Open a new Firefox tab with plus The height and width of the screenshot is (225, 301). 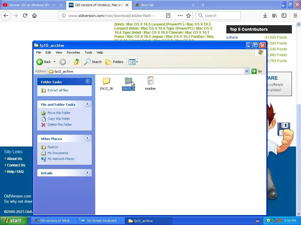(x=203, y=5)
